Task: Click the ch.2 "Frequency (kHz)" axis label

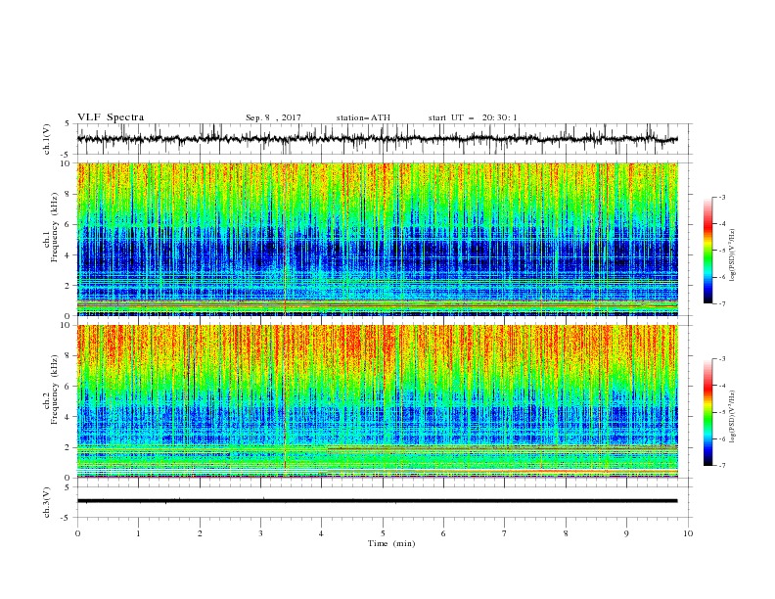Action: point(54,388)
